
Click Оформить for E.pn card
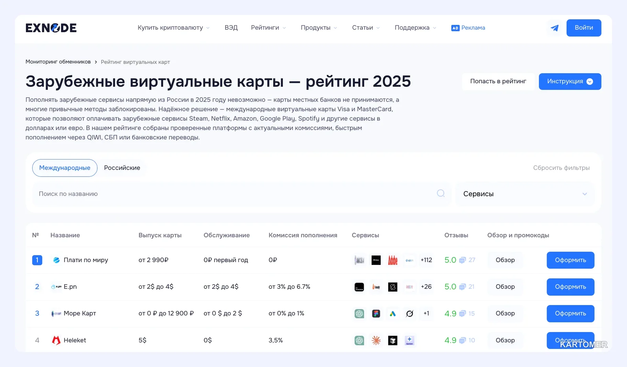pyautogui.click(x=570, y=287)
